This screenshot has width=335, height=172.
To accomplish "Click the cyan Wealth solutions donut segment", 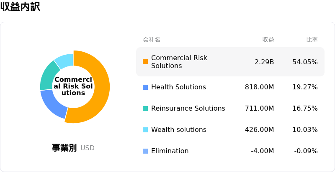I will click(x=65, y=61).
